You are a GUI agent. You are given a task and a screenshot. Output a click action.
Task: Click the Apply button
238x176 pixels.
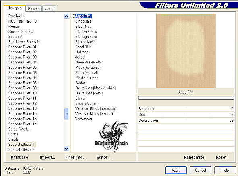(x=176, y=170)
